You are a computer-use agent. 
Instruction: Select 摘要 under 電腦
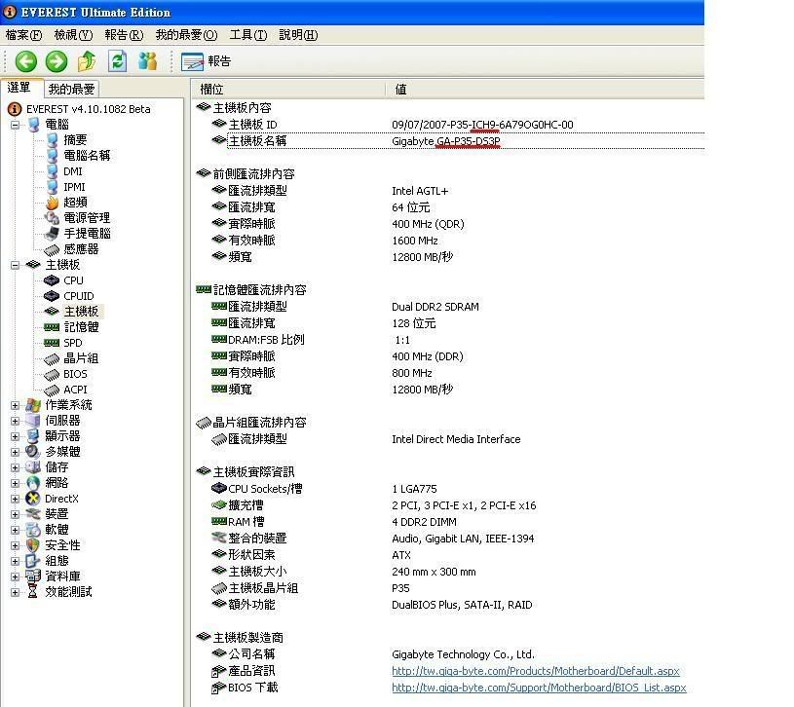(x=75, y=140)
